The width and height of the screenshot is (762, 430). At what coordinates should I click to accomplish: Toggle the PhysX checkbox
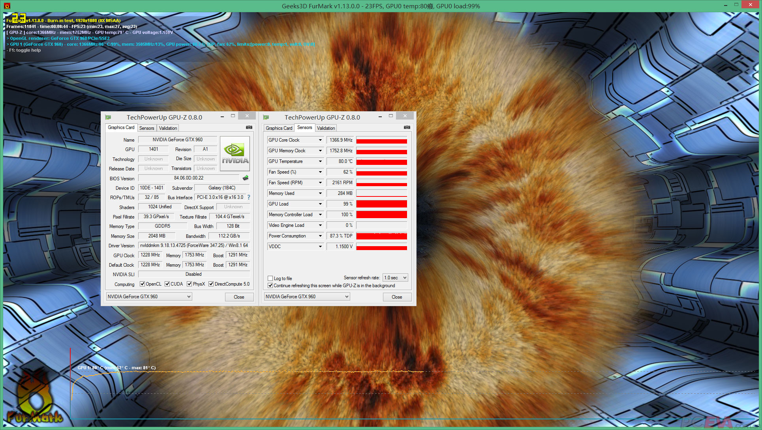190,284
